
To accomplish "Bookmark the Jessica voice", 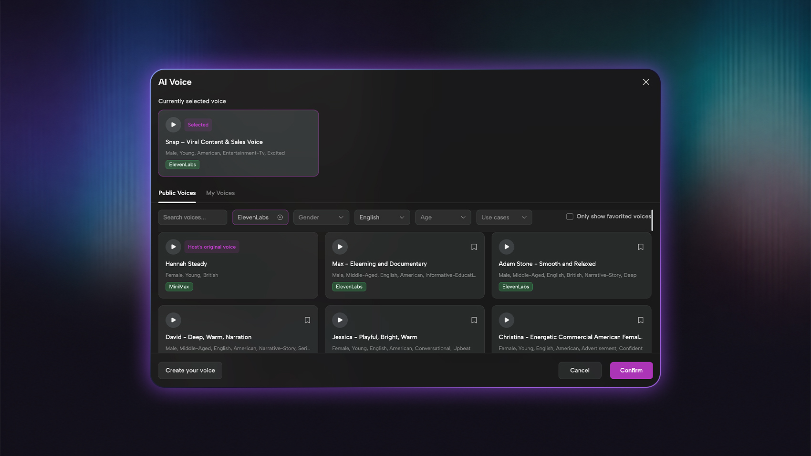I will click(x=474, y=320).
